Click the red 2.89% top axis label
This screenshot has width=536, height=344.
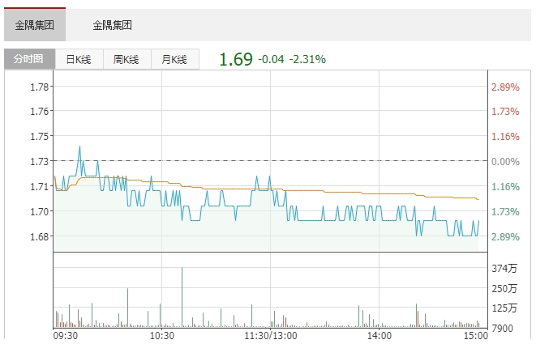point(504,87)
